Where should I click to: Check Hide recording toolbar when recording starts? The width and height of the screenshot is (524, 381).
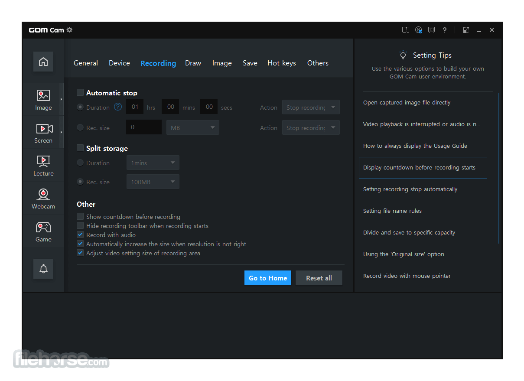80,225
